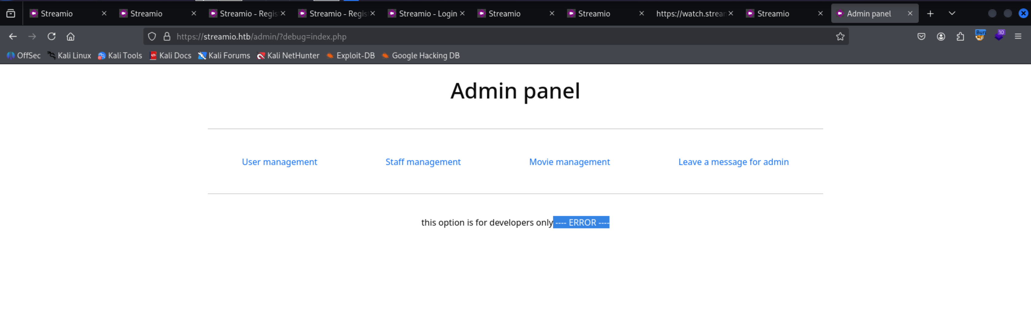The height and width of the screenshot is (323, 1031).
Task: Open the Firefox hamburger application menu
Action: tap(1018, 37)
